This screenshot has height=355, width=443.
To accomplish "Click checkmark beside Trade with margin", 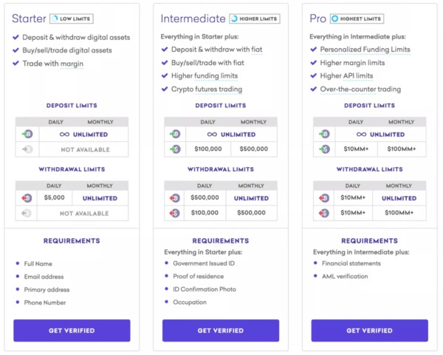I will [16, 63].
